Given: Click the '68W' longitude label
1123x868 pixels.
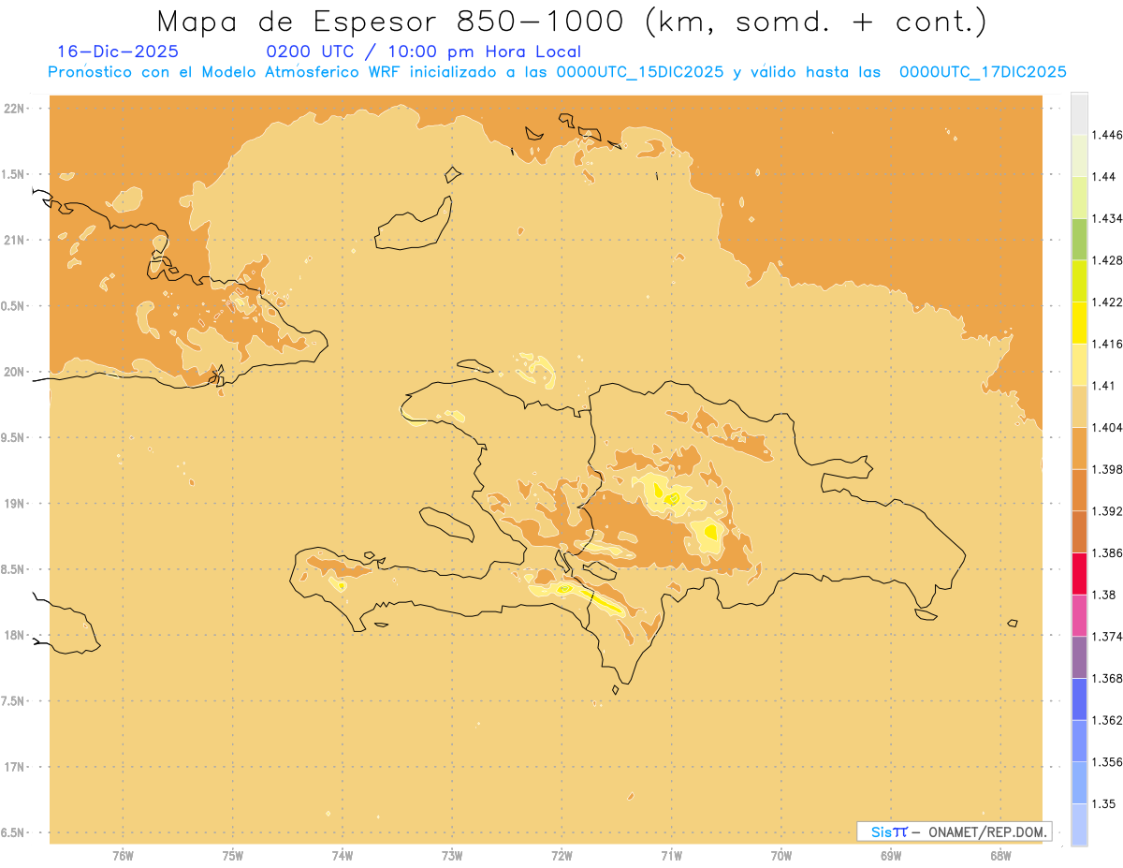Looking at the screenshot, I should click(1000, 856).
